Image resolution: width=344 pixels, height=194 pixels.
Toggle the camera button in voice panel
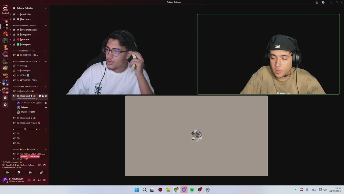pos(8,172)
